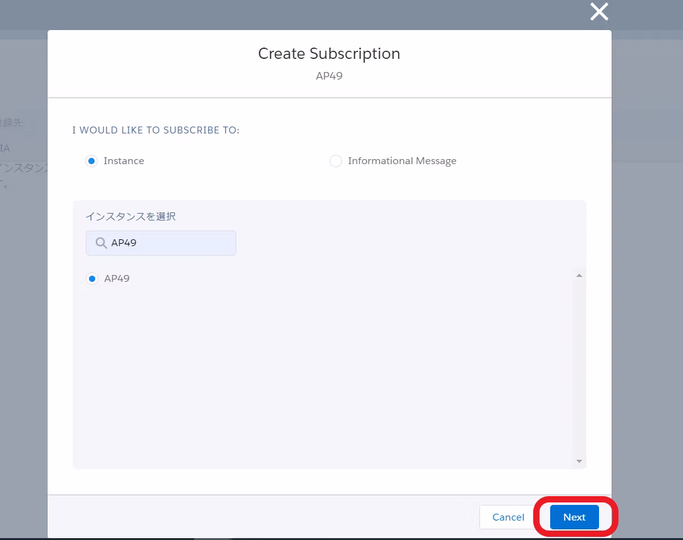Screen dimensions: 683x540
Task: Cancel the subscription creation
Action: (x=508, y=517)
